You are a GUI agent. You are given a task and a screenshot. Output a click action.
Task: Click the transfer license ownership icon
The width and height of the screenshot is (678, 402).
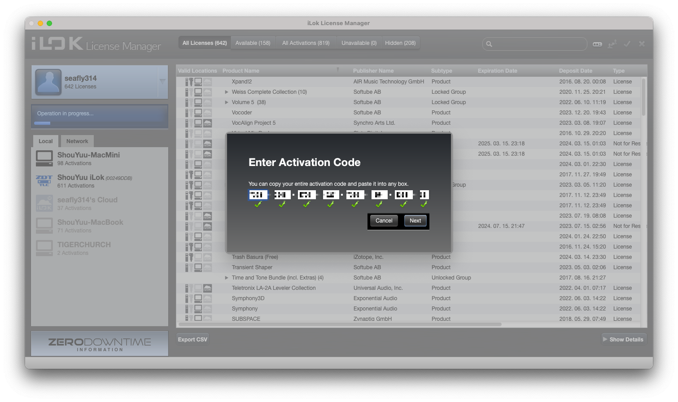click(612, 44)
